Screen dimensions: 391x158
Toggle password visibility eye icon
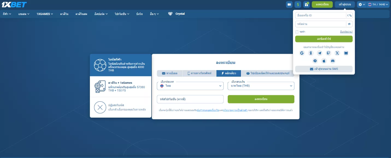point(349,24)
